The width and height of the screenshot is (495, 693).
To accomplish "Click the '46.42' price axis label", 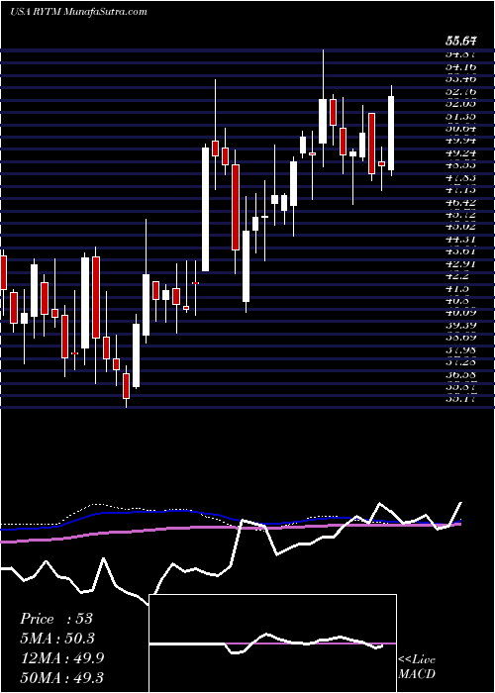I will (461, 202).
